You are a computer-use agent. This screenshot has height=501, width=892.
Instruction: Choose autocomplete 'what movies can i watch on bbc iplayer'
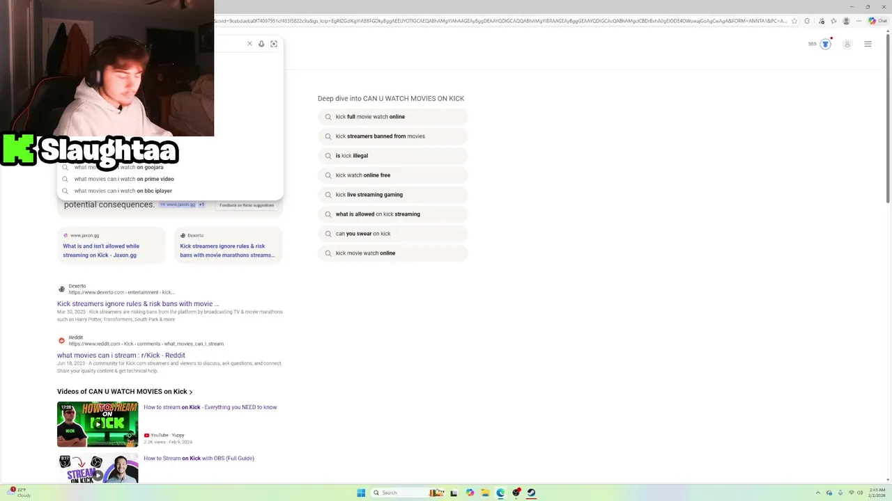(x=170, y=191)
